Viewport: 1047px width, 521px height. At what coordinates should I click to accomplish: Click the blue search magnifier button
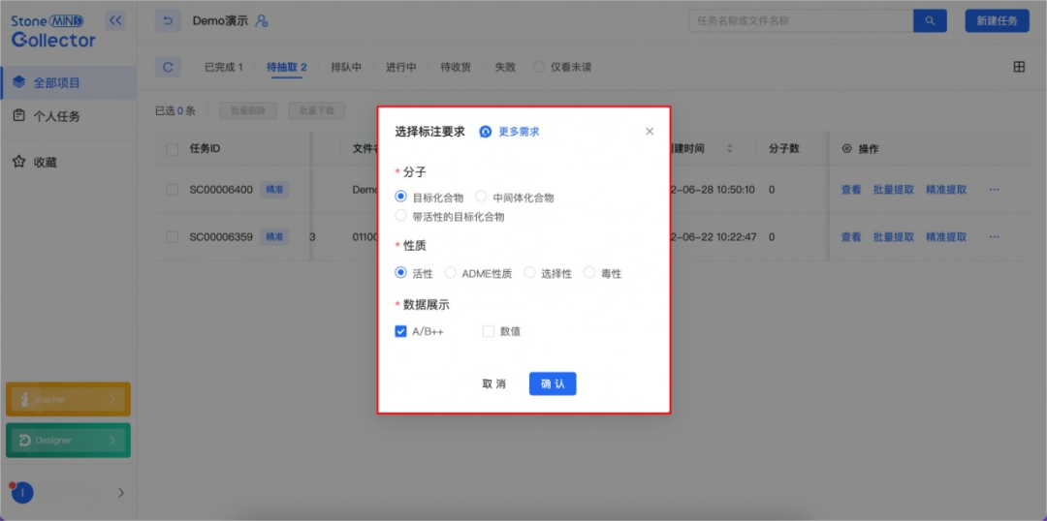[930, 20]
